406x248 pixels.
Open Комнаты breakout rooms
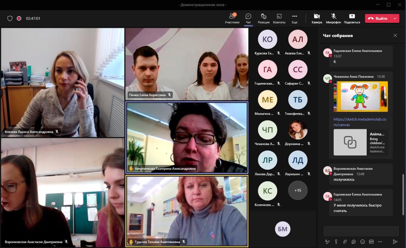coord(279,18)
